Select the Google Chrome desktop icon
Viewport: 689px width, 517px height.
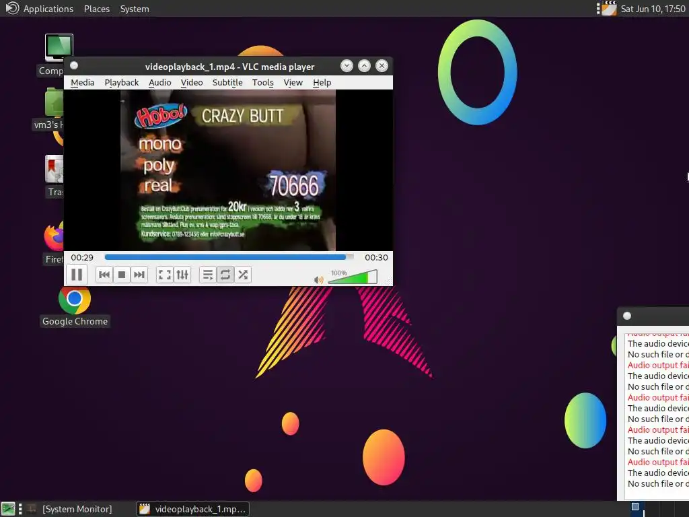click(x=75, y=307)
